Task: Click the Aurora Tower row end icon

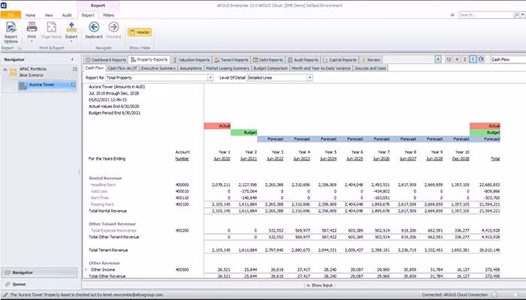Action: point(73,85)
